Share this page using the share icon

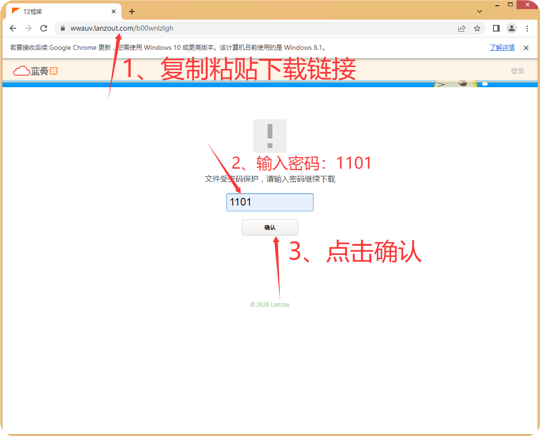click(x=462, y=29)
